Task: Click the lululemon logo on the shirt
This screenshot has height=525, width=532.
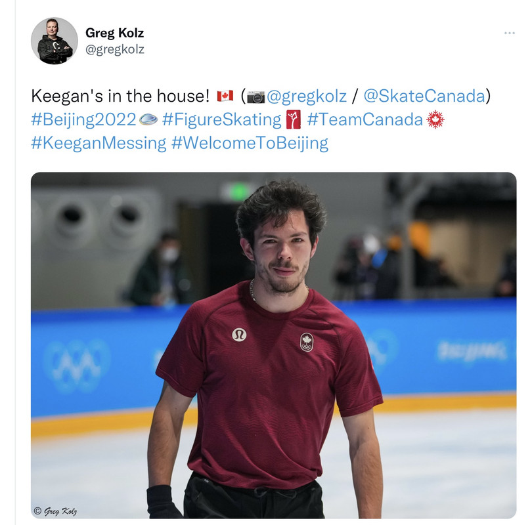Action: (x=239, y=335)
